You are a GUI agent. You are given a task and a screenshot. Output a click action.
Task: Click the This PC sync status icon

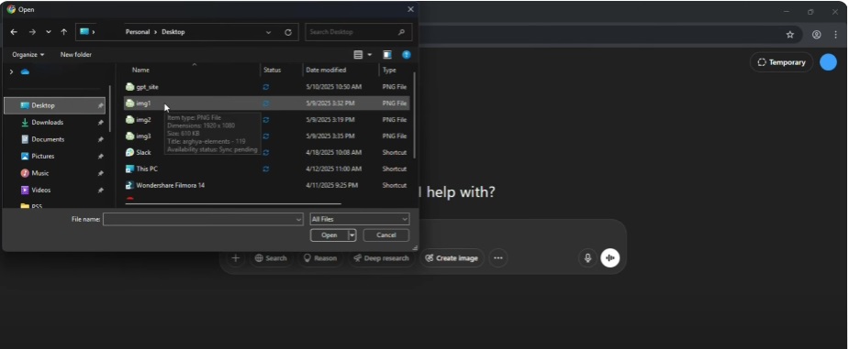click(x=266, y=169)
